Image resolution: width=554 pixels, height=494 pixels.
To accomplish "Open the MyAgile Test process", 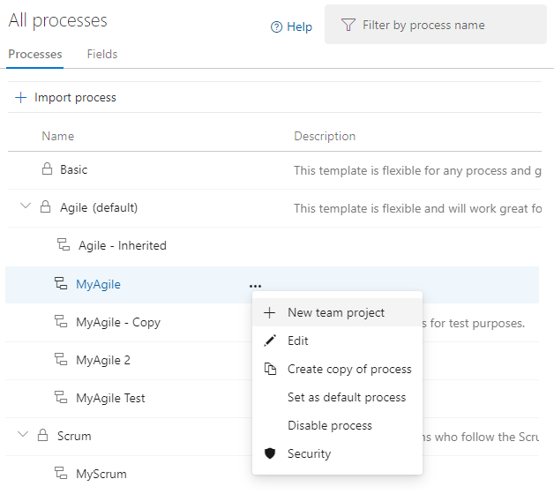I will [110, 398].
